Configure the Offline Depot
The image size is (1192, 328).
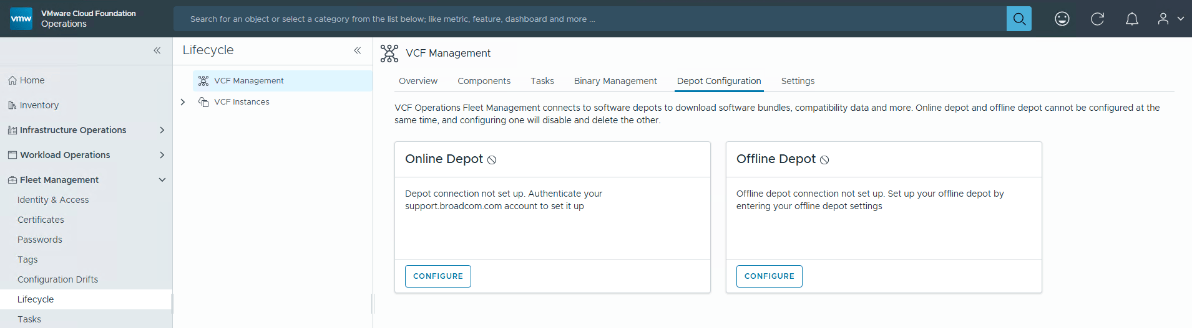click(x=769, y=276)
